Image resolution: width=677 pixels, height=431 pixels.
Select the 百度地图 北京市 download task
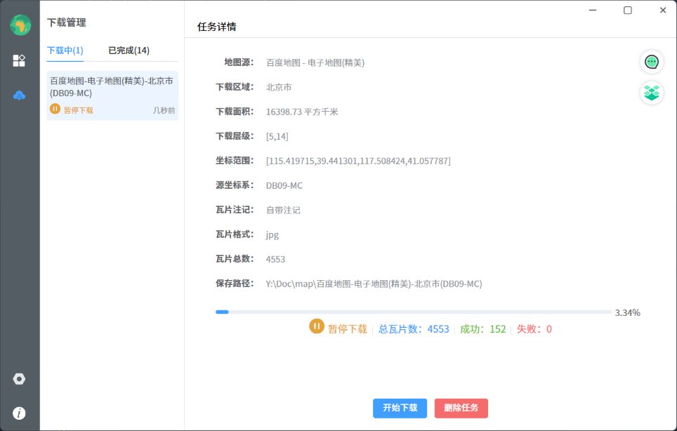[112, 87]
